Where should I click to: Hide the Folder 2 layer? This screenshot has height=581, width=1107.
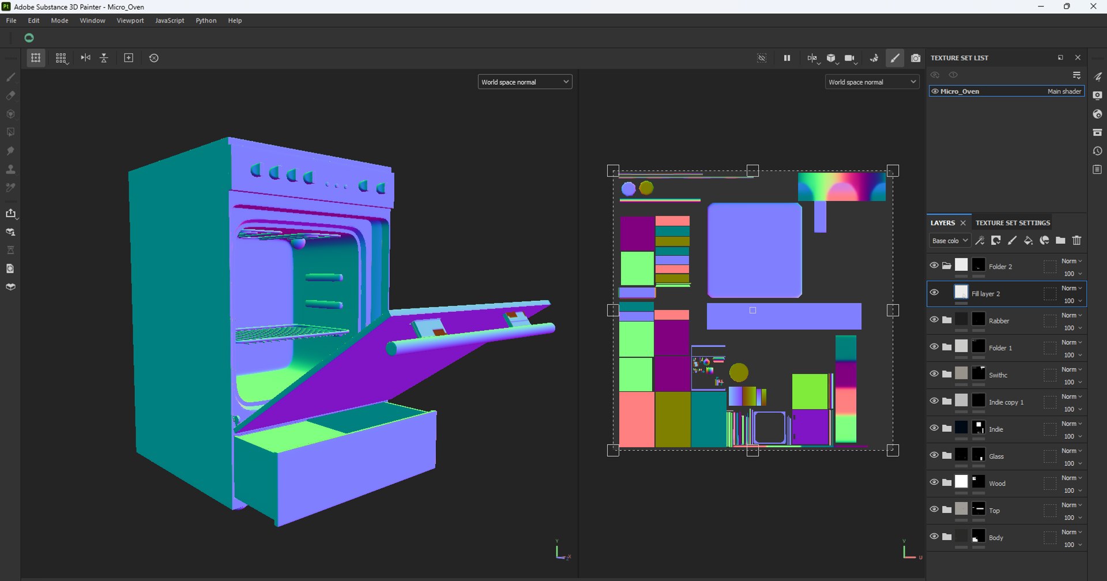click(934, 265)
